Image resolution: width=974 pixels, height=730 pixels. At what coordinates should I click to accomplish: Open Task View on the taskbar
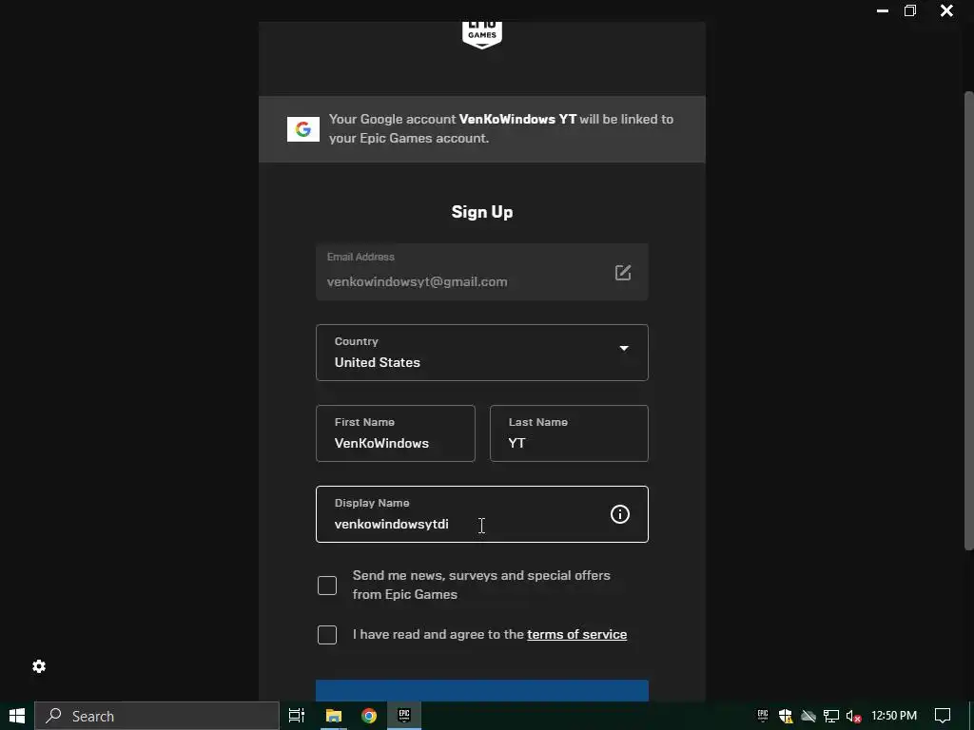(297, 716)
